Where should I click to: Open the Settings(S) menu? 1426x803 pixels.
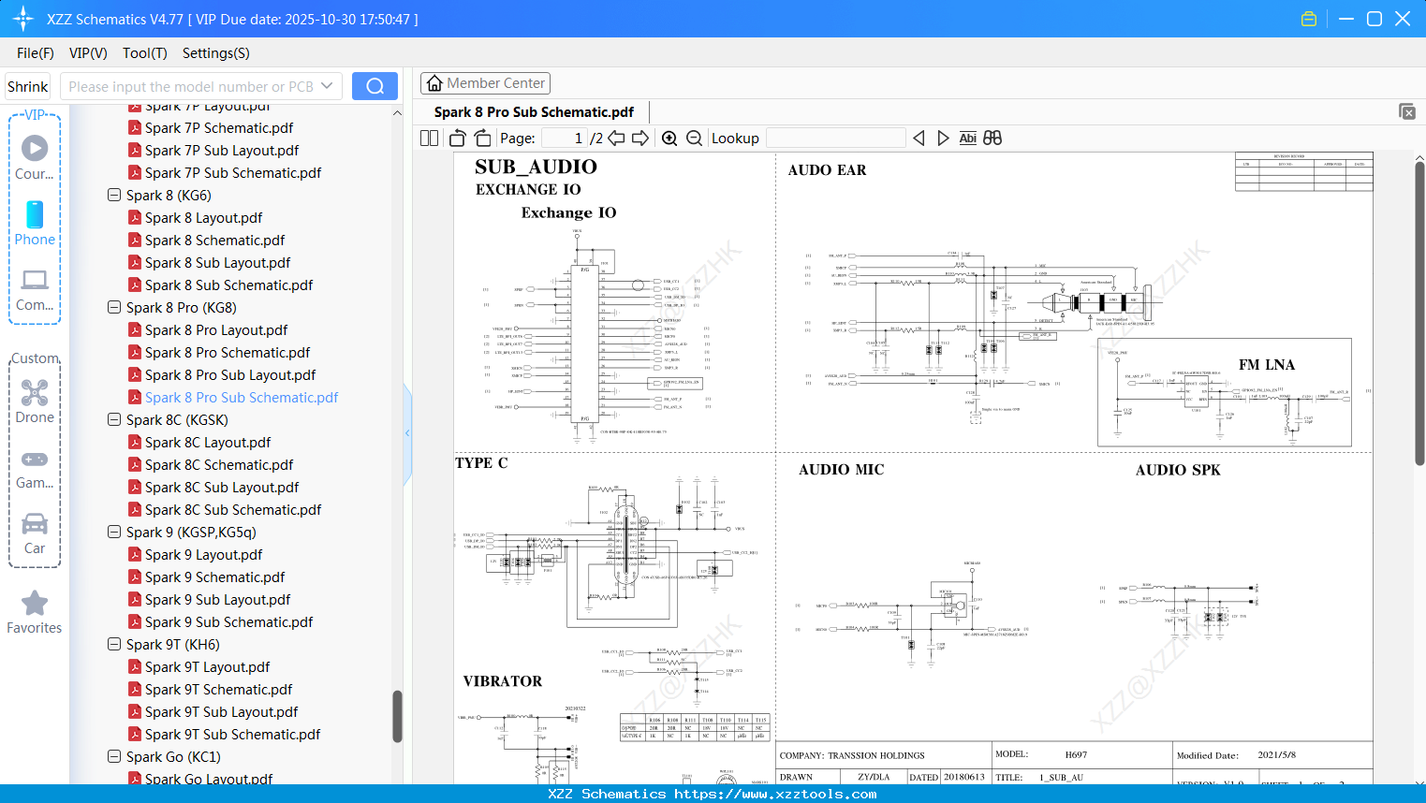click(215, 53)
